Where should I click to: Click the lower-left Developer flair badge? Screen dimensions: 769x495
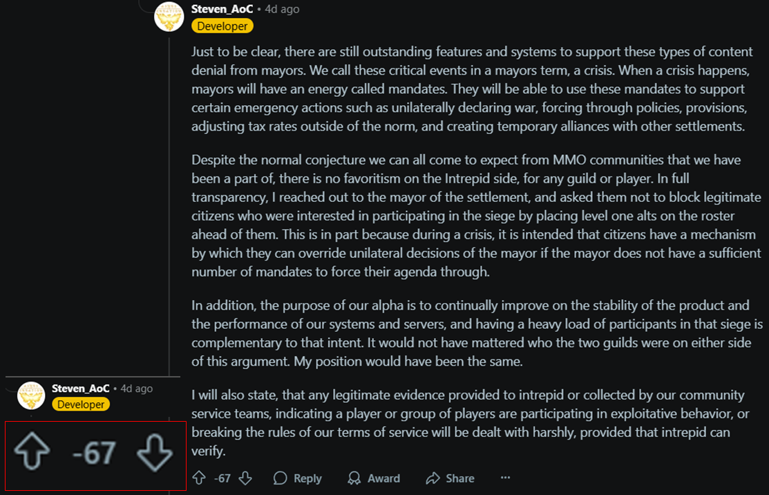(x=81, y=404)
